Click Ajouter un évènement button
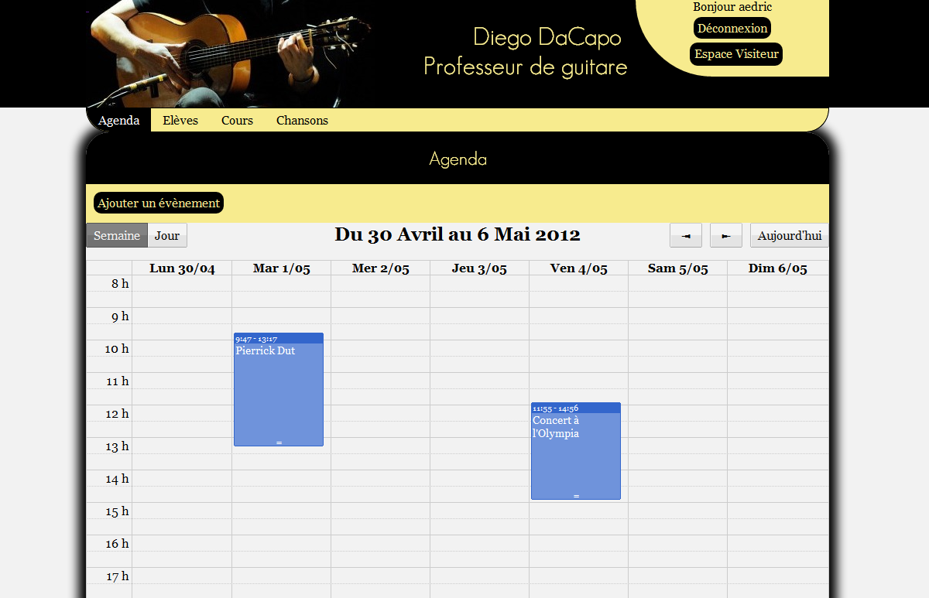Viewport: 929px width, 598px height. coord(159,203)
